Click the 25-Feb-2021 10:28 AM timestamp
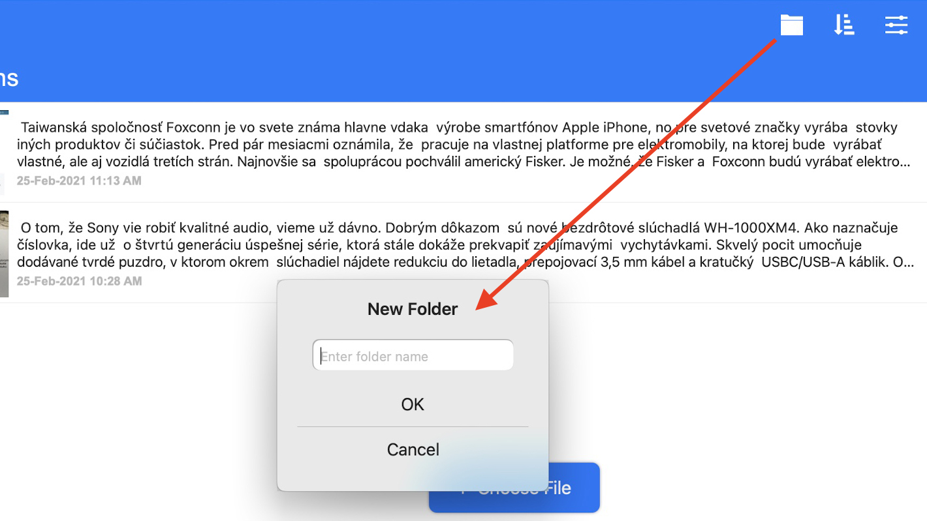Screen dimensions: 927x521 (79, 281)
